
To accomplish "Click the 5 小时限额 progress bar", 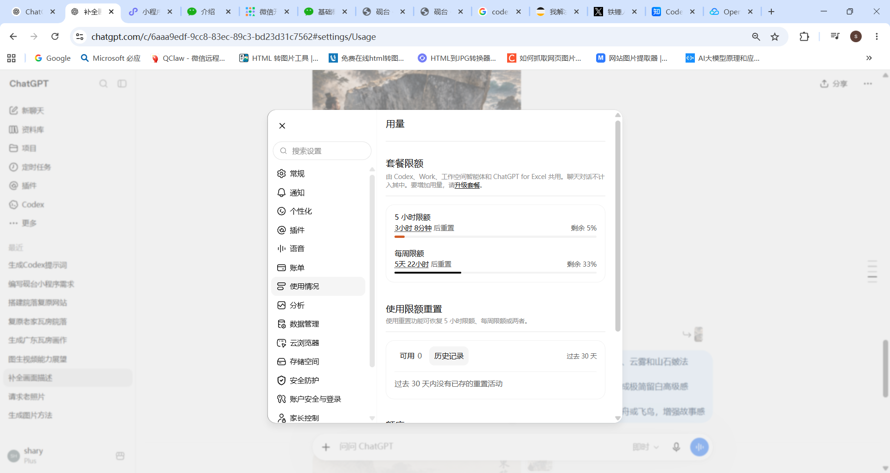I will pos(496,237).
